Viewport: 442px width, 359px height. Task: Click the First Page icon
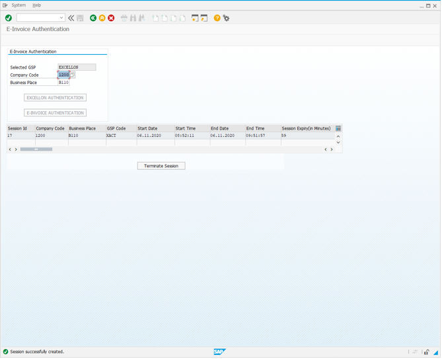(155, 18)
